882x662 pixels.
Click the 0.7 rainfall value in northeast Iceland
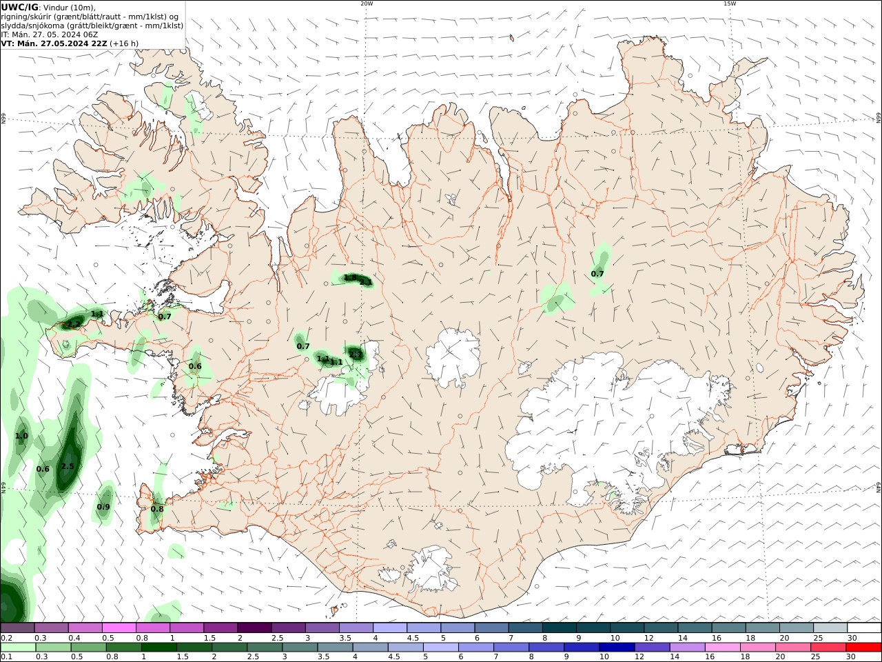click(x=597, y=274)
